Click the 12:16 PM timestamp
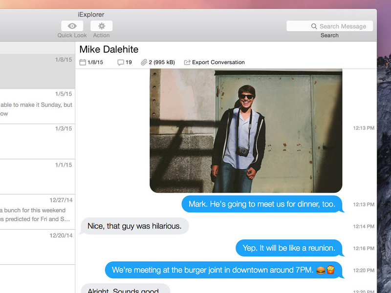 click(364, 248)
